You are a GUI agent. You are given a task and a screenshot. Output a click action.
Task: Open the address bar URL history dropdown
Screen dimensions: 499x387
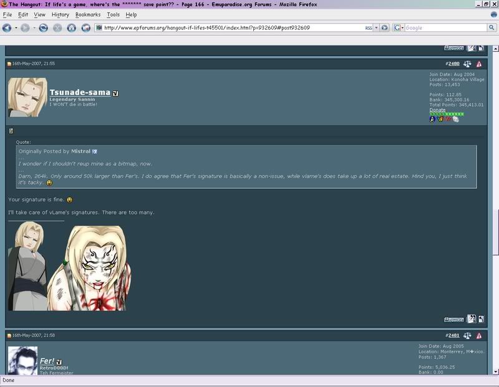[376, 27]
